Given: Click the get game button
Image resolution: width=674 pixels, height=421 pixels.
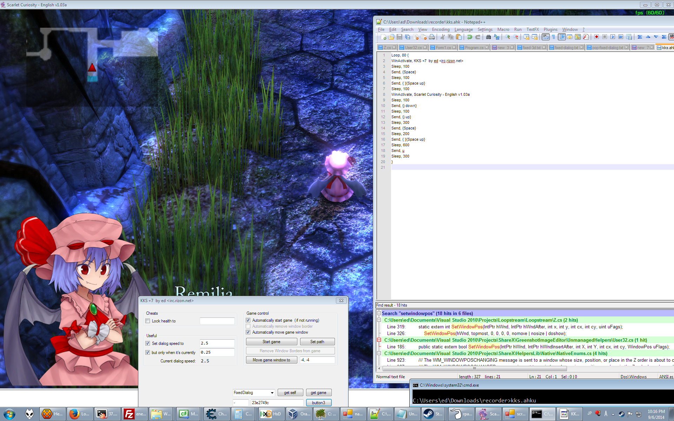Looking at the screenshot, I should (318, 393).
